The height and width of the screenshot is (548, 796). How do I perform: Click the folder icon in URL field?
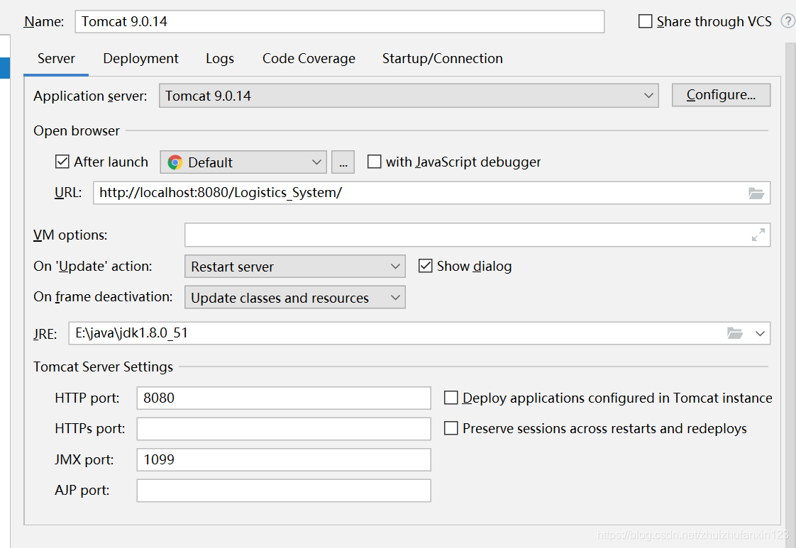(756, 194)
